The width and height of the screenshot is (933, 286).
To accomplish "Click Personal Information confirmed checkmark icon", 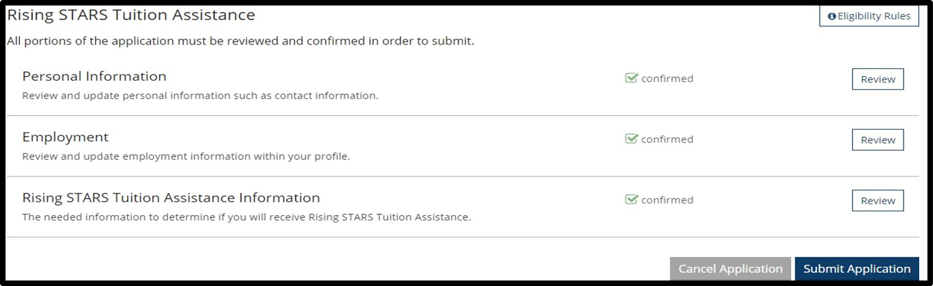I will [x=632, y=78].
